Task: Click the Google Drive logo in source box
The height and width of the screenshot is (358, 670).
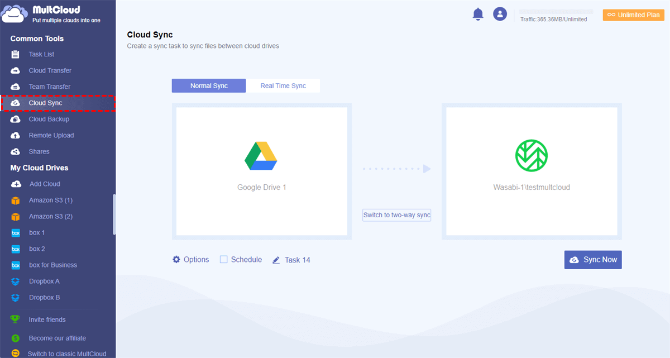Action: click(x=261, y=156)
